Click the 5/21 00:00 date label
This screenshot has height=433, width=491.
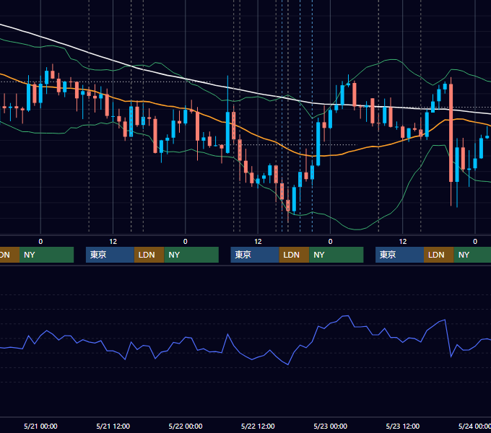(40, 426)
